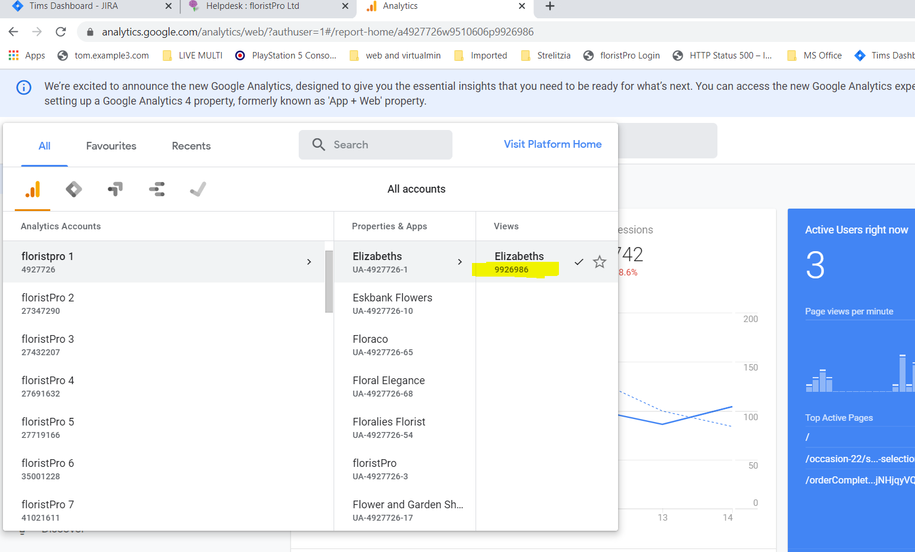Select the Surveys checkmark product icon
This screenshot has width=915, height=552.
click(x=198, y=189)
